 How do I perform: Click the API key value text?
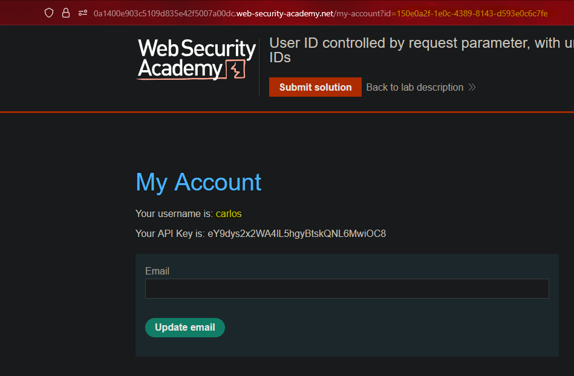pyautogui.click(x=296, y=233)
